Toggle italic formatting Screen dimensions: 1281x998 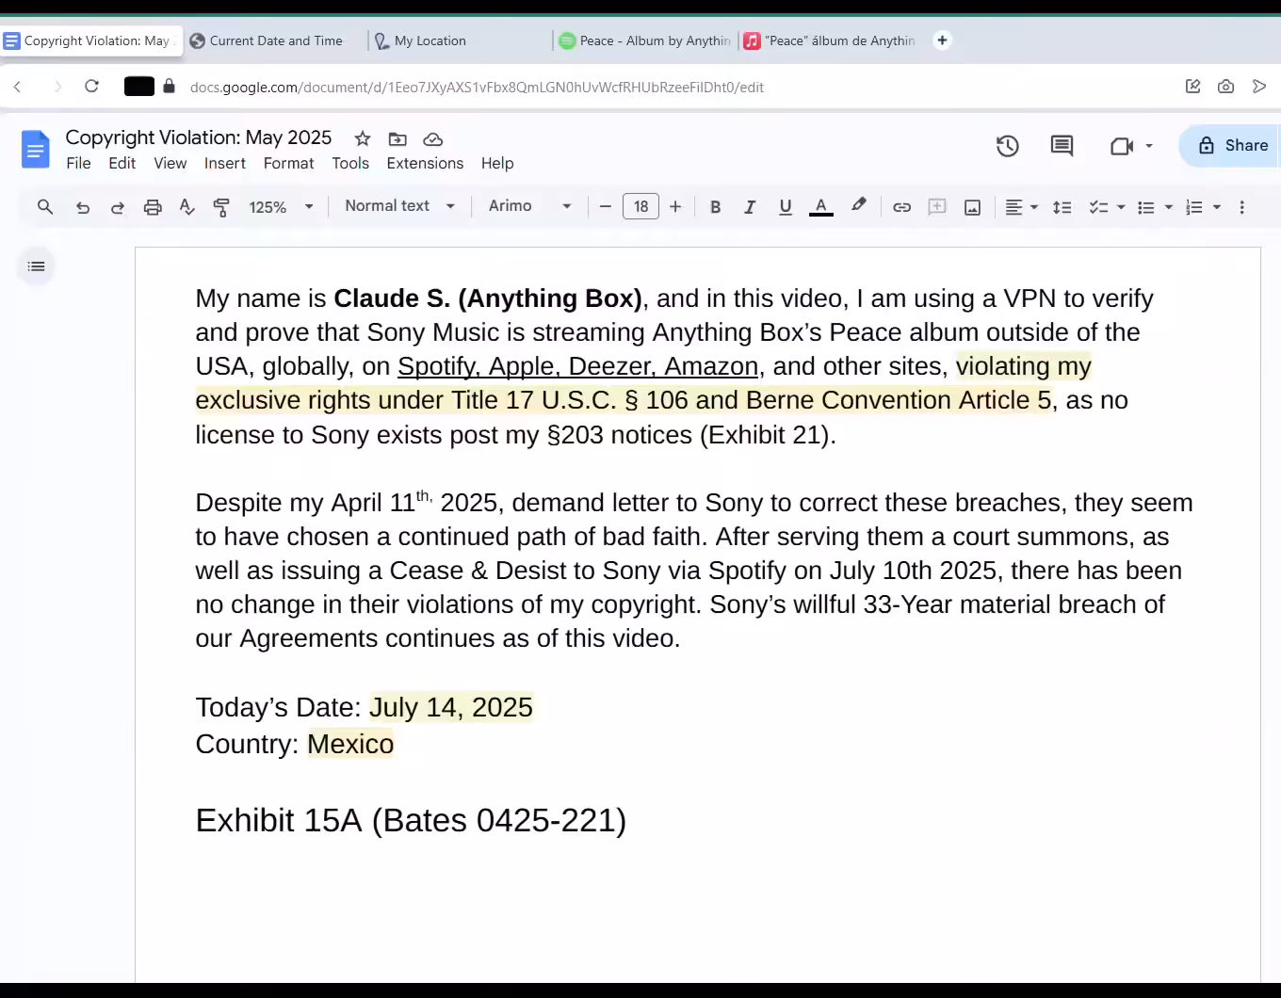(x=750, y=207)
